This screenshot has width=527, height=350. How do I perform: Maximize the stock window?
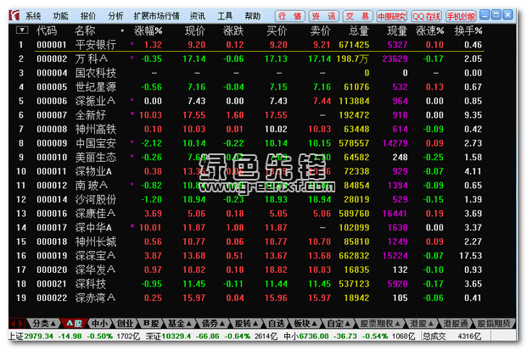coord(496,14)
